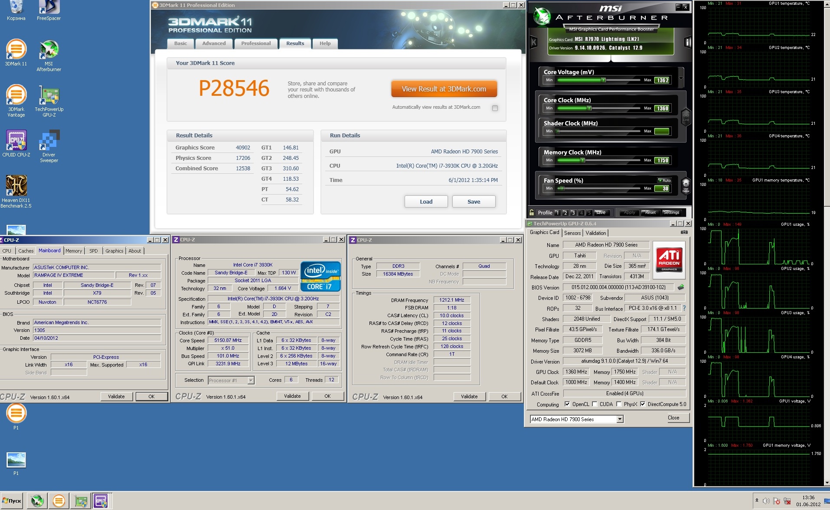Open the Caches tab in CPU-Z
The width and height of the screenshot is (830, 510).
coord(26,251)
